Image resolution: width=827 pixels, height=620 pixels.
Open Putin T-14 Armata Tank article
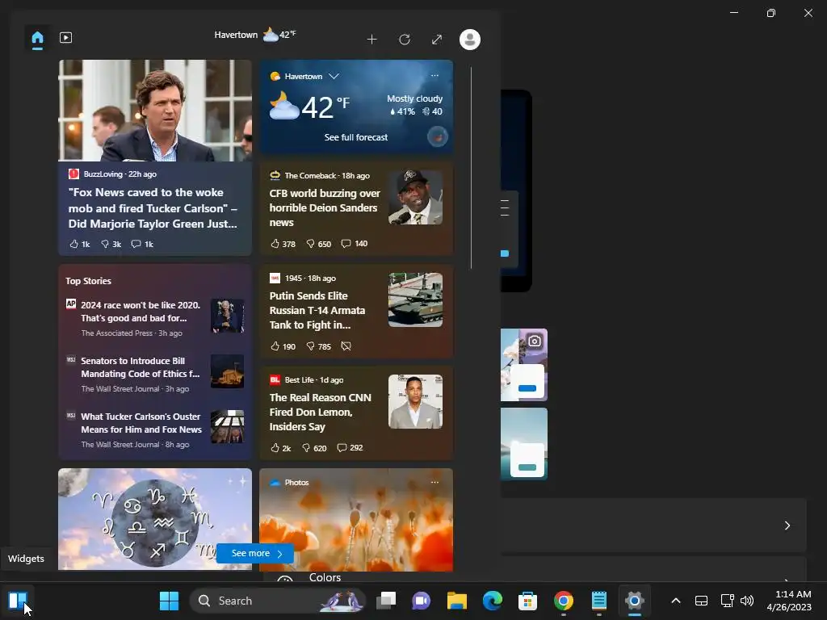coord(317,311)
